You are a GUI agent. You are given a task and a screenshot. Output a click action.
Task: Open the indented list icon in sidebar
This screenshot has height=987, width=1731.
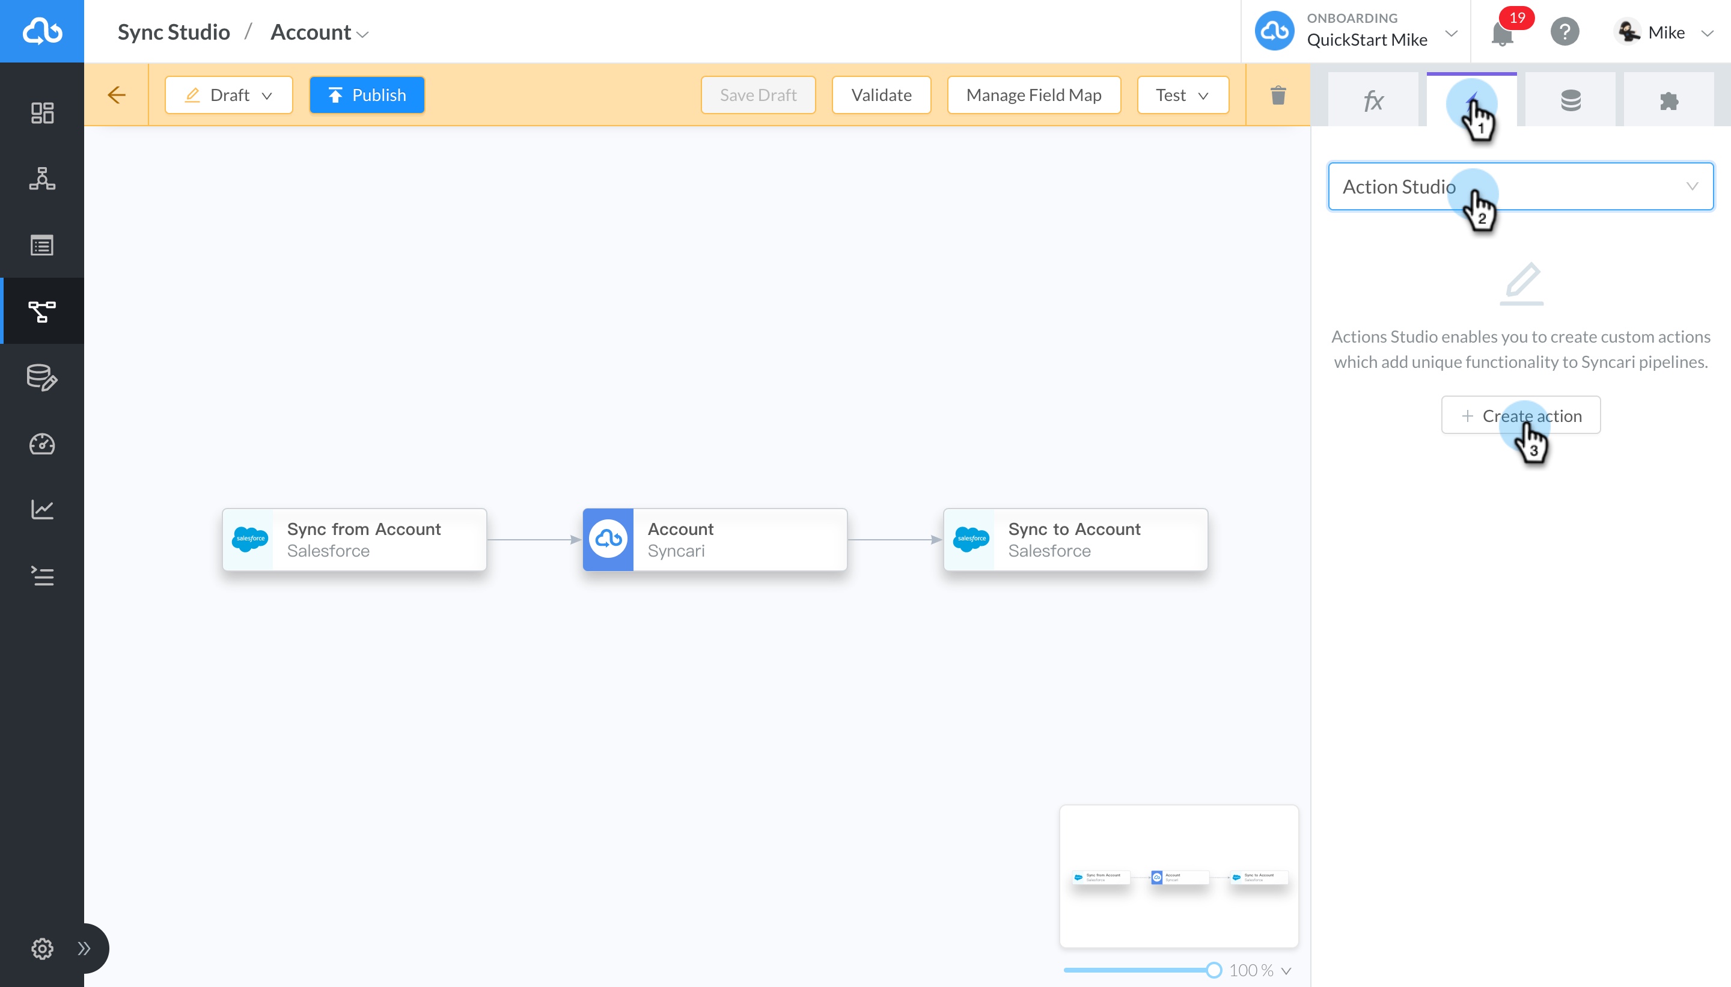42,576
